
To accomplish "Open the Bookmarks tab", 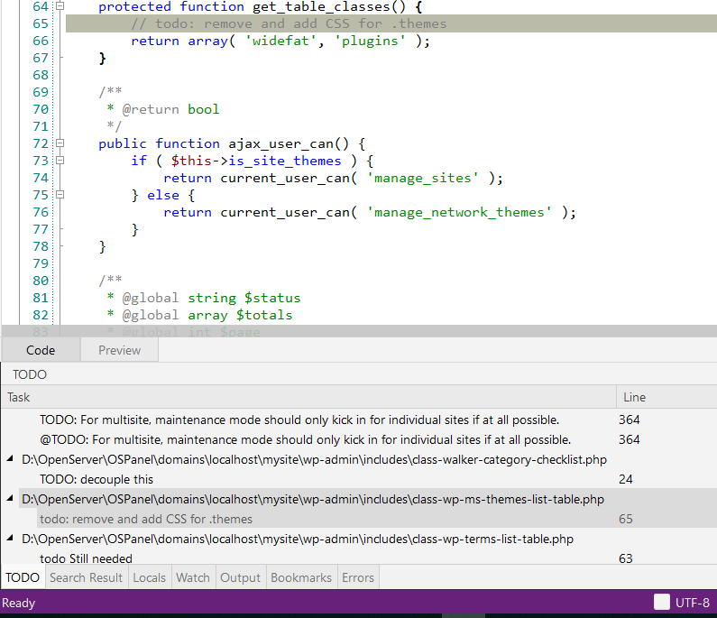I will click(301, 577).
